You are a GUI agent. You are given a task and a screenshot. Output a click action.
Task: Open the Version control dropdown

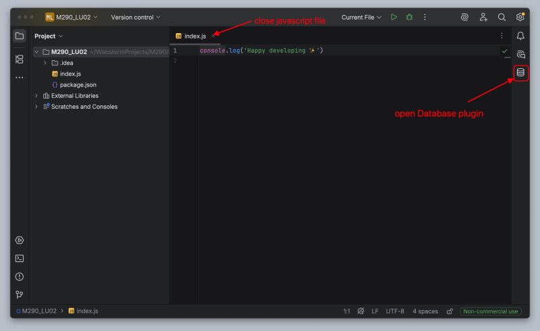coord(136,18)
